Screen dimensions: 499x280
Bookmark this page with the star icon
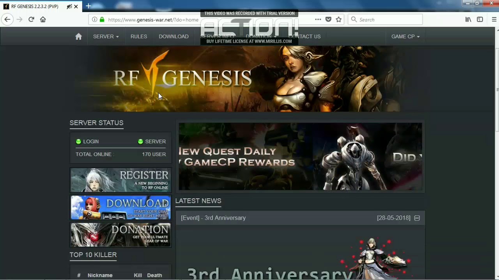tap(338, 19)
